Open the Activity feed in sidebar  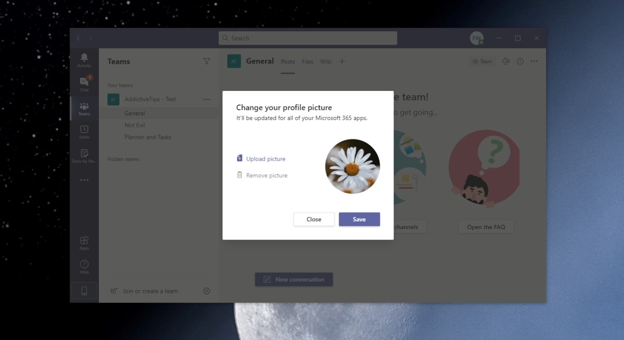tap(84, 60)
